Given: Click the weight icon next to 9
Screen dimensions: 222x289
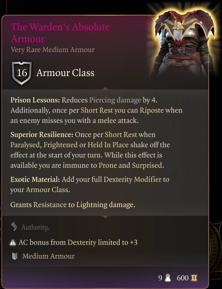Looking at the screenshot, I should click(167, 278).
